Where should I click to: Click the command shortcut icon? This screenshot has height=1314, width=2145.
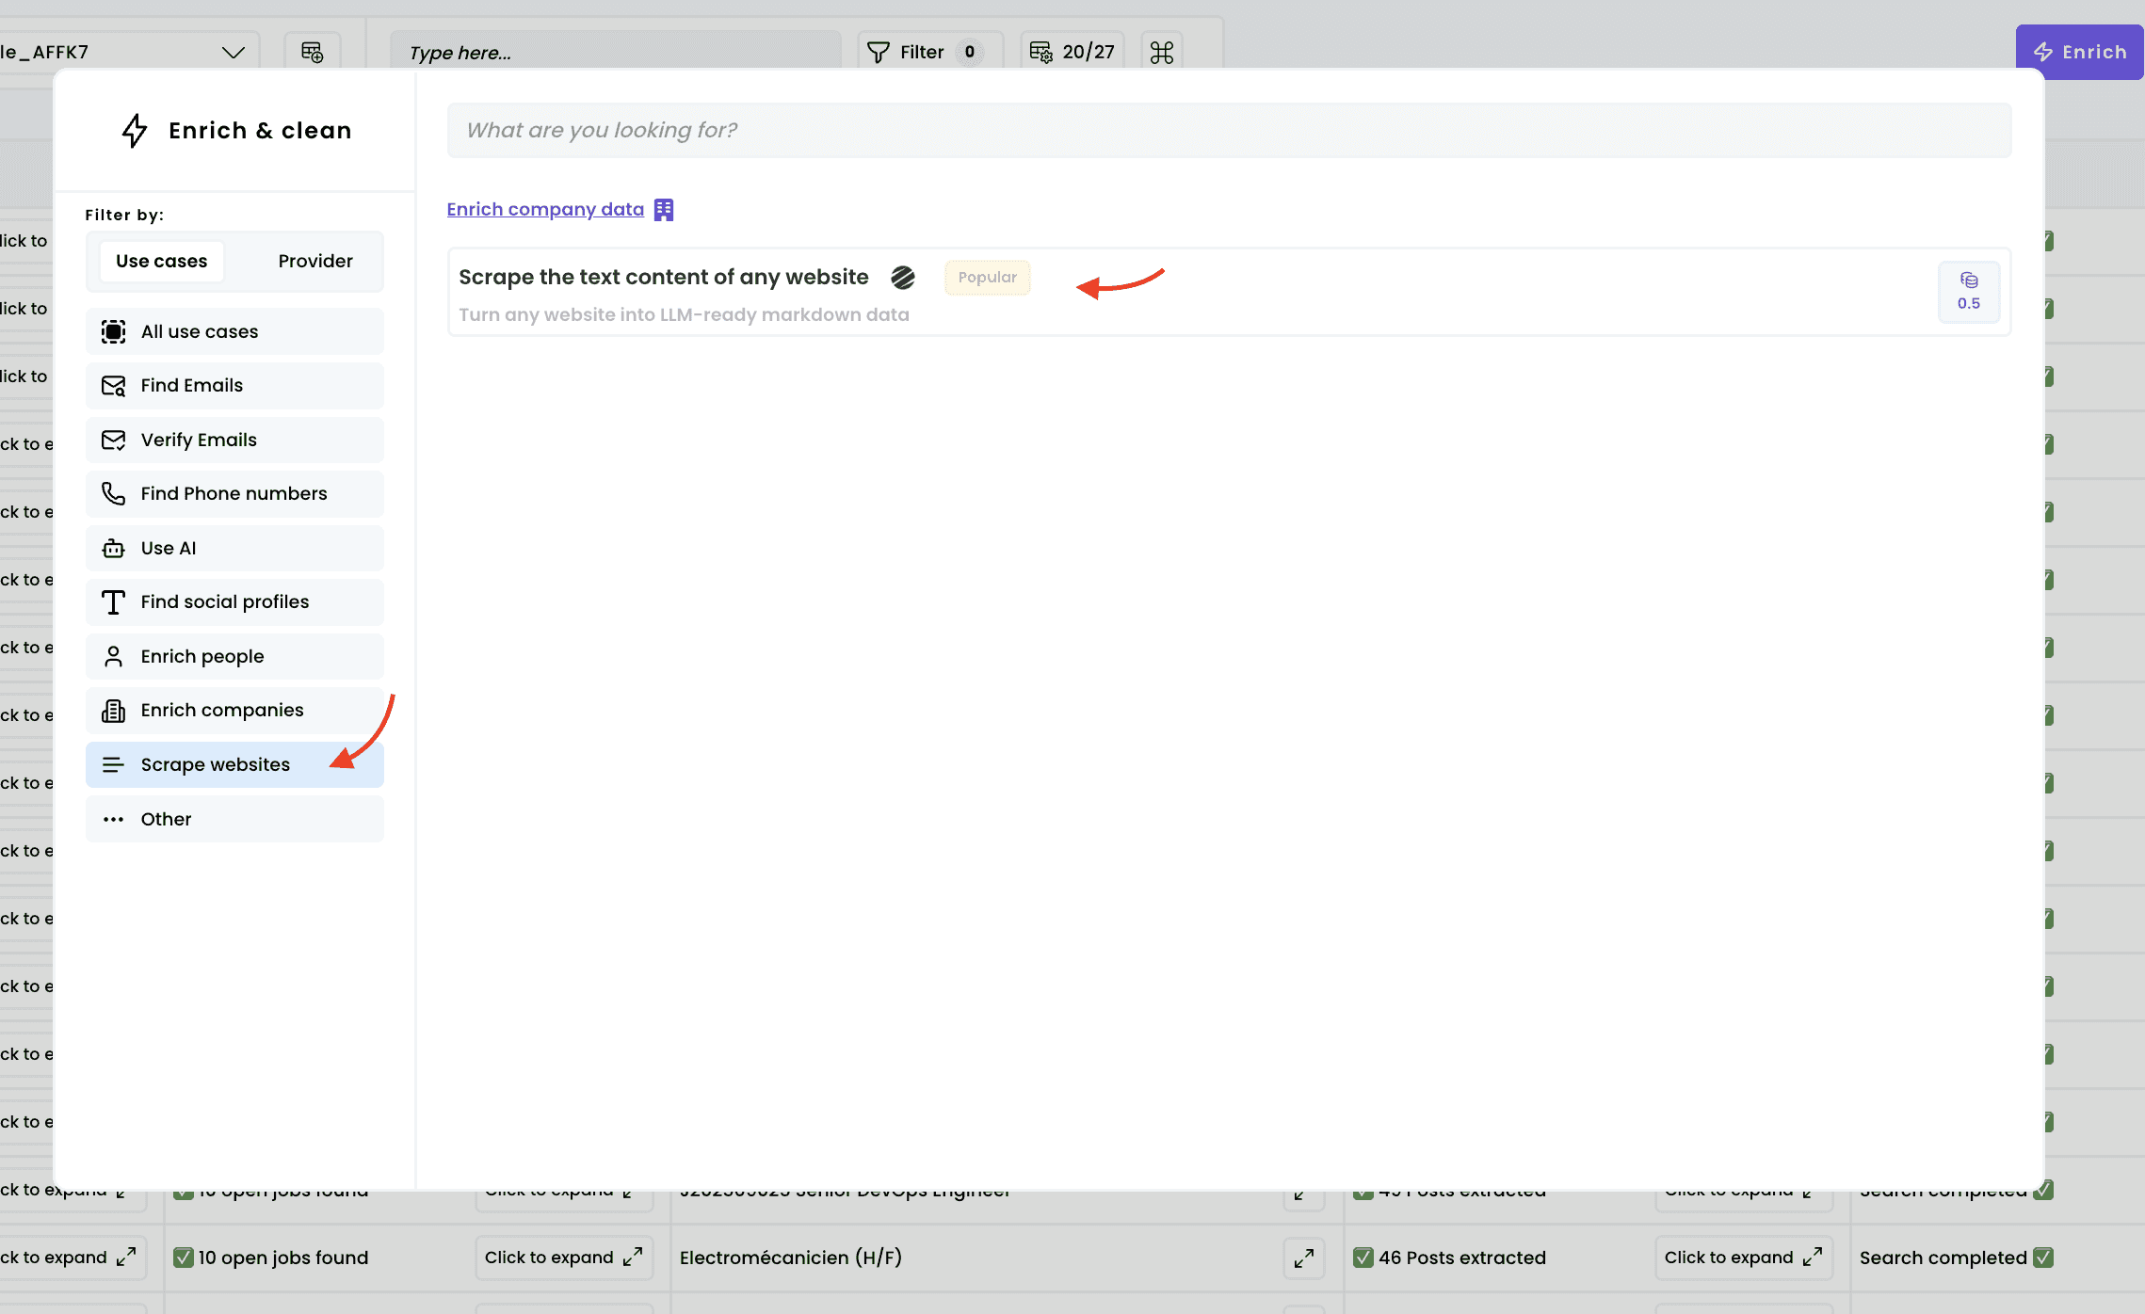point(1161,52)
